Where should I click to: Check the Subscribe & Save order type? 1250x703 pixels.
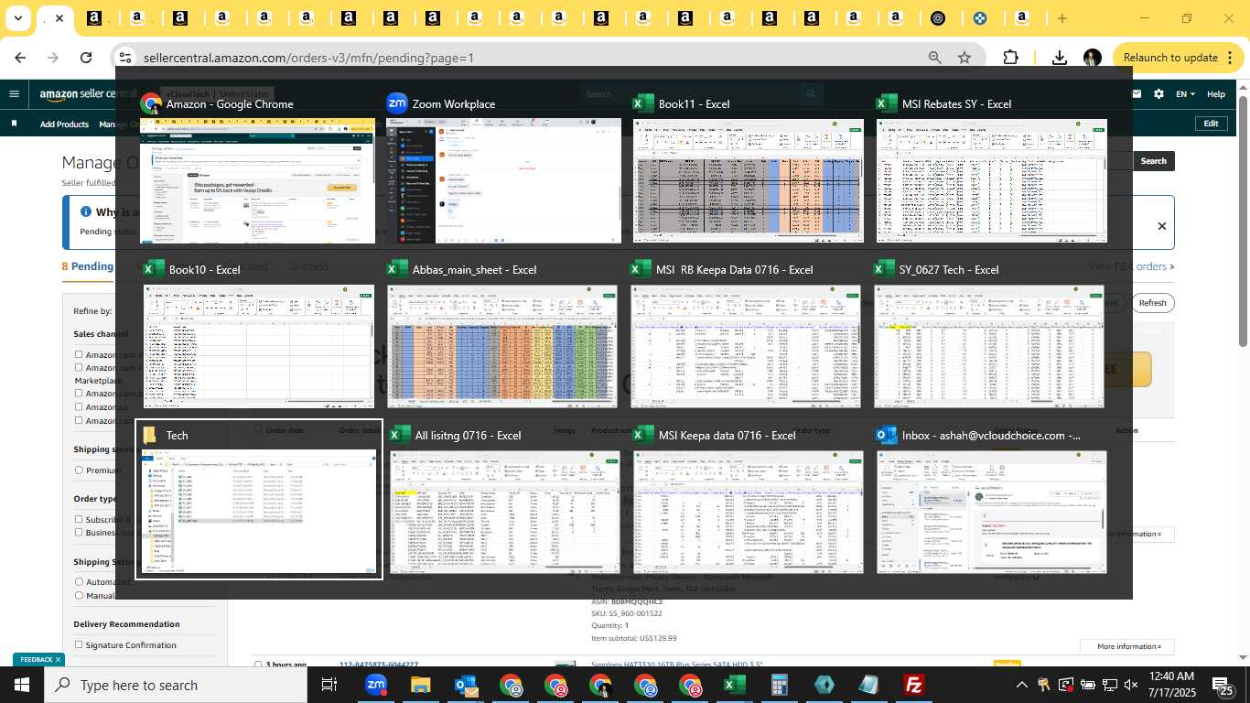pos(79,519)
